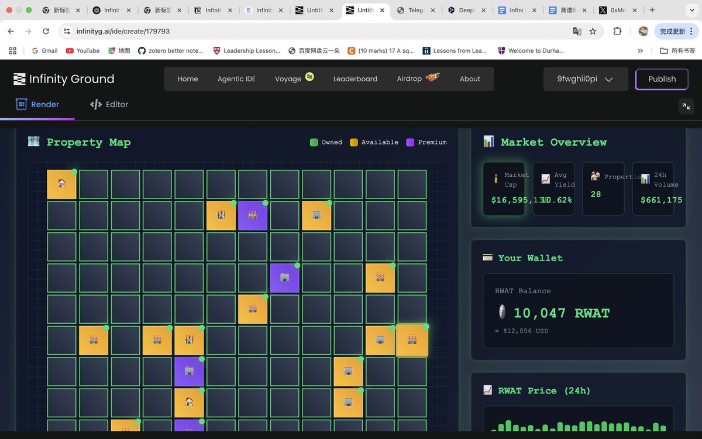The width and height of the screenshot is (702, 439).
Task: Open the 百度网盘 bookmark
Action: [314, 51]
